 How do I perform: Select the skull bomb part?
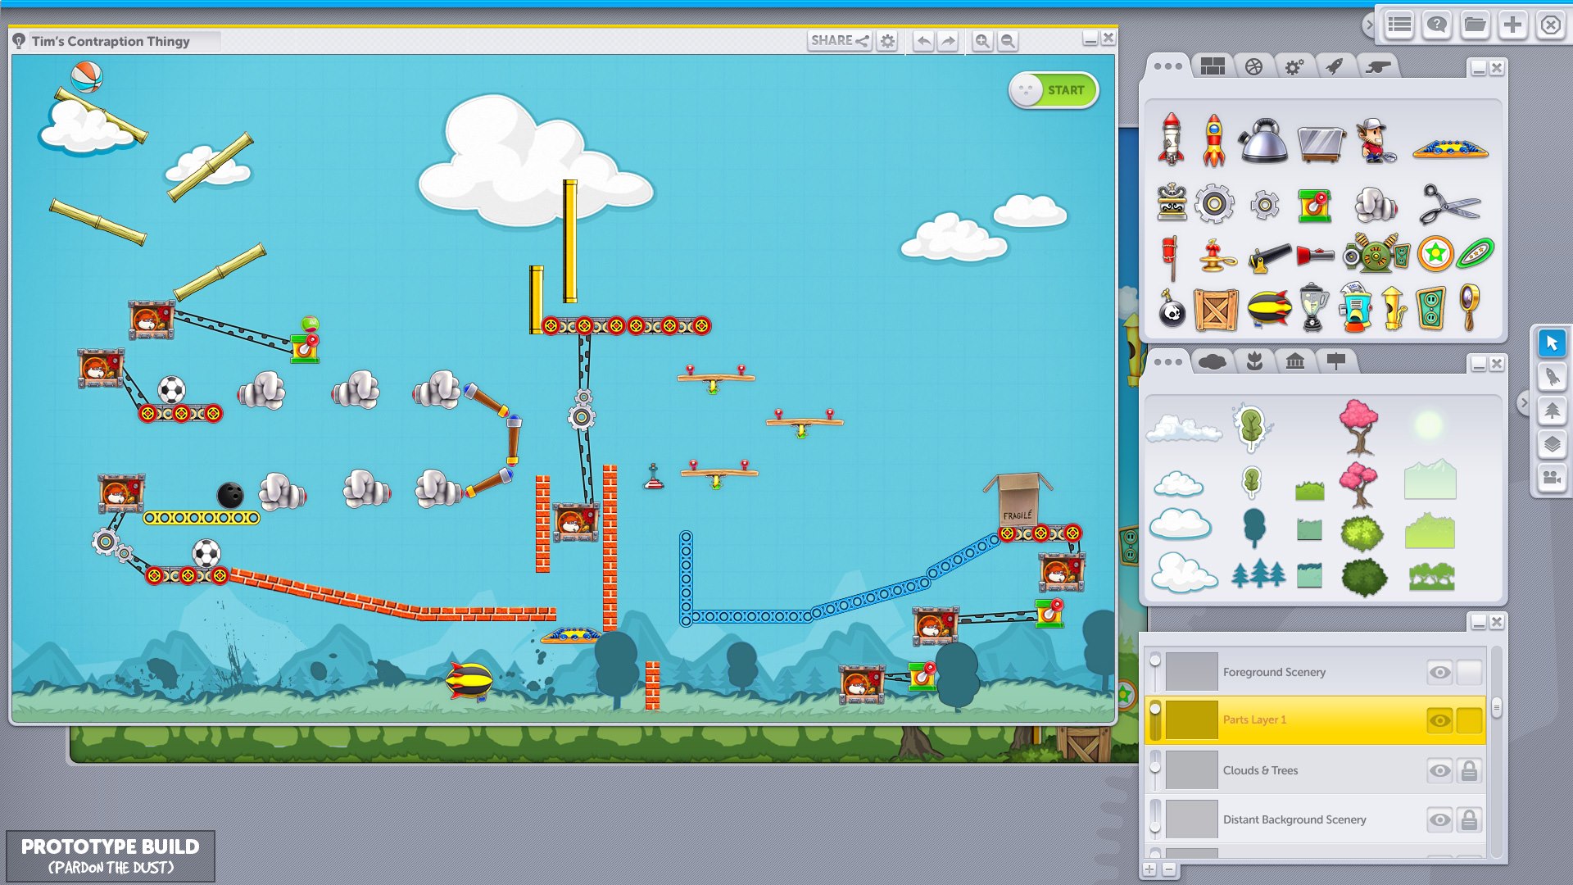[1172, 311]
